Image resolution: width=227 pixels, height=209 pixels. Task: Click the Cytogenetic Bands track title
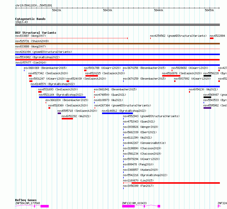click(x=30, y=19)
